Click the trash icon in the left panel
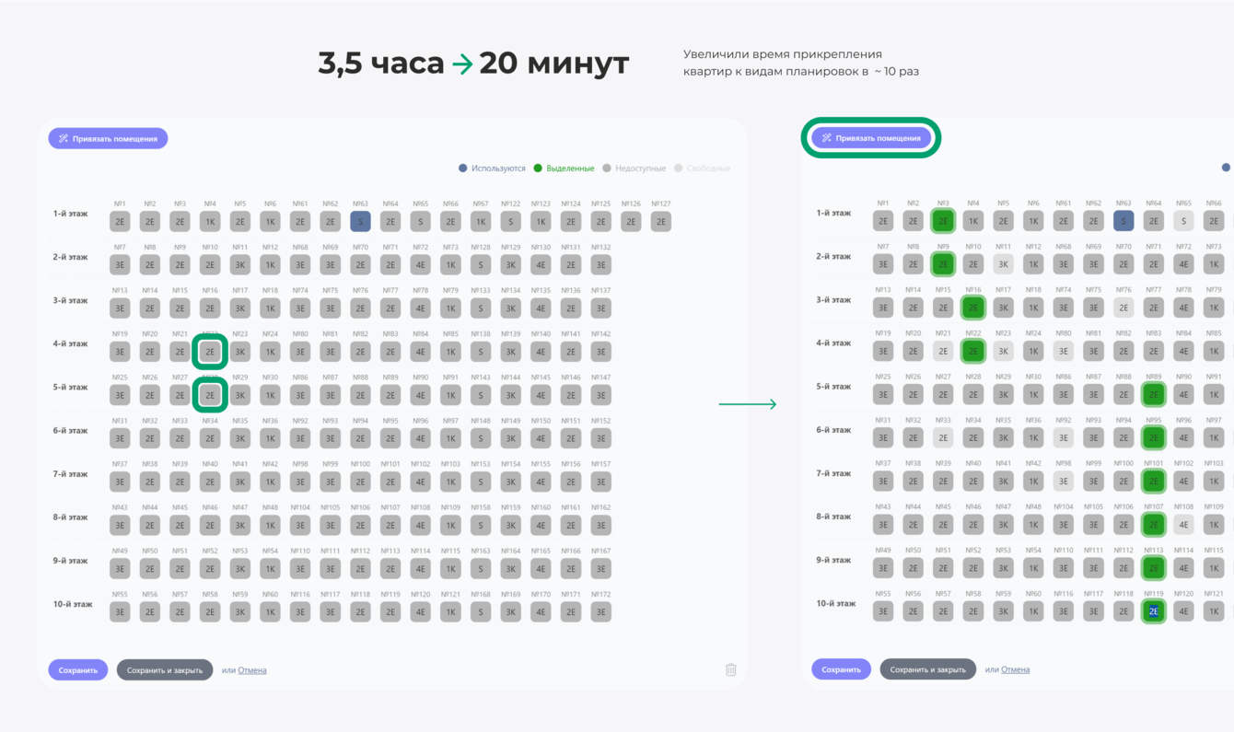This screenshot has height=732, width=1234. [730, 669]
